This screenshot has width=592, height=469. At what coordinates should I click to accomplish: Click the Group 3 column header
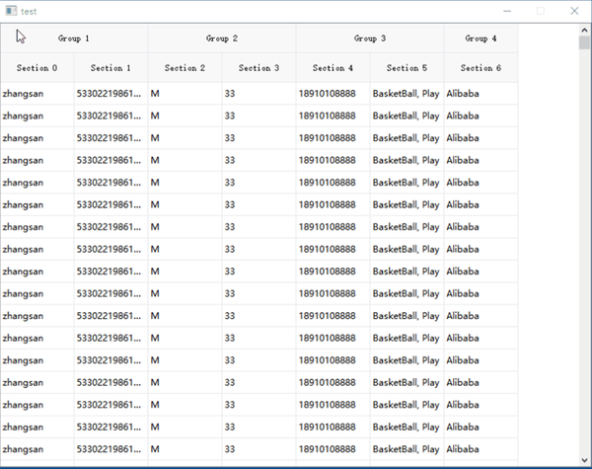click(370, 39)
